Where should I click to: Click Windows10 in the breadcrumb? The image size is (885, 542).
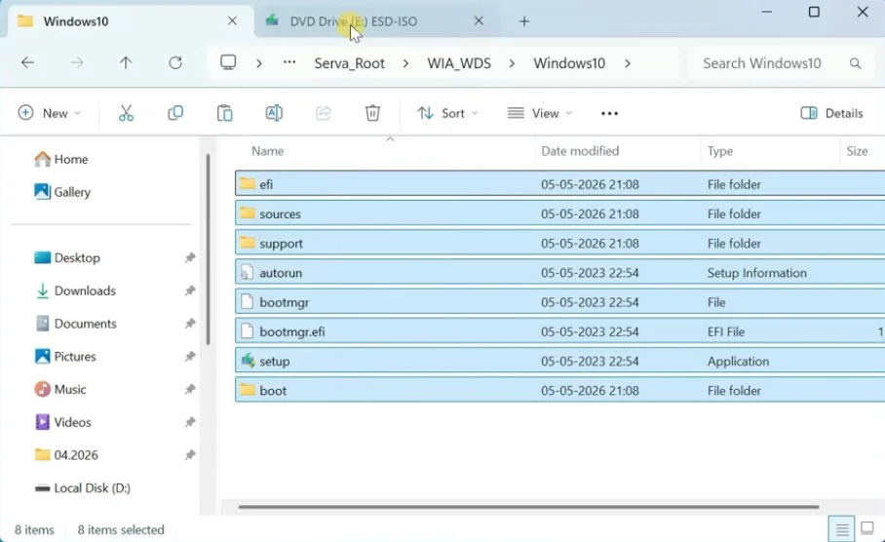569,63
